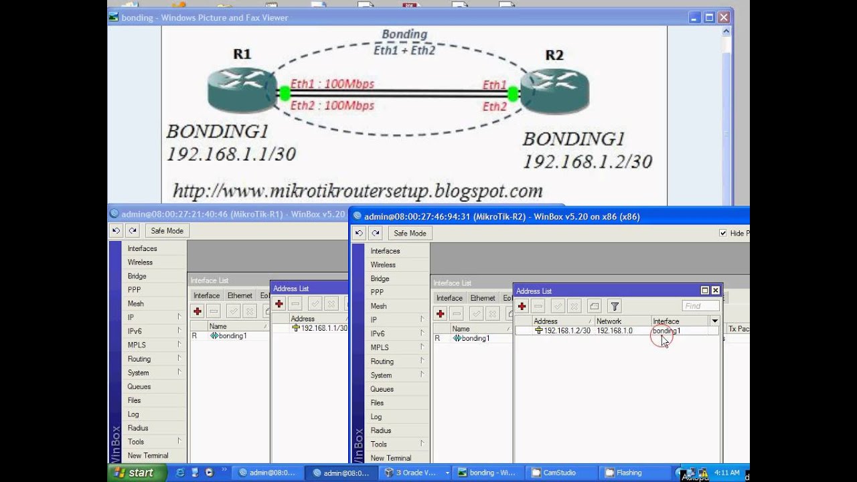Open Mesh in the MikroTik-R2 menu
The height and width of the screenshot is (482, 857).
(x=378, y=306)
